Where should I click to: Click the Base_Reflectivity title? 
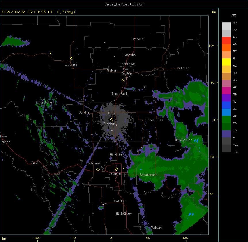pyautogui.click(x=124, y=4)
